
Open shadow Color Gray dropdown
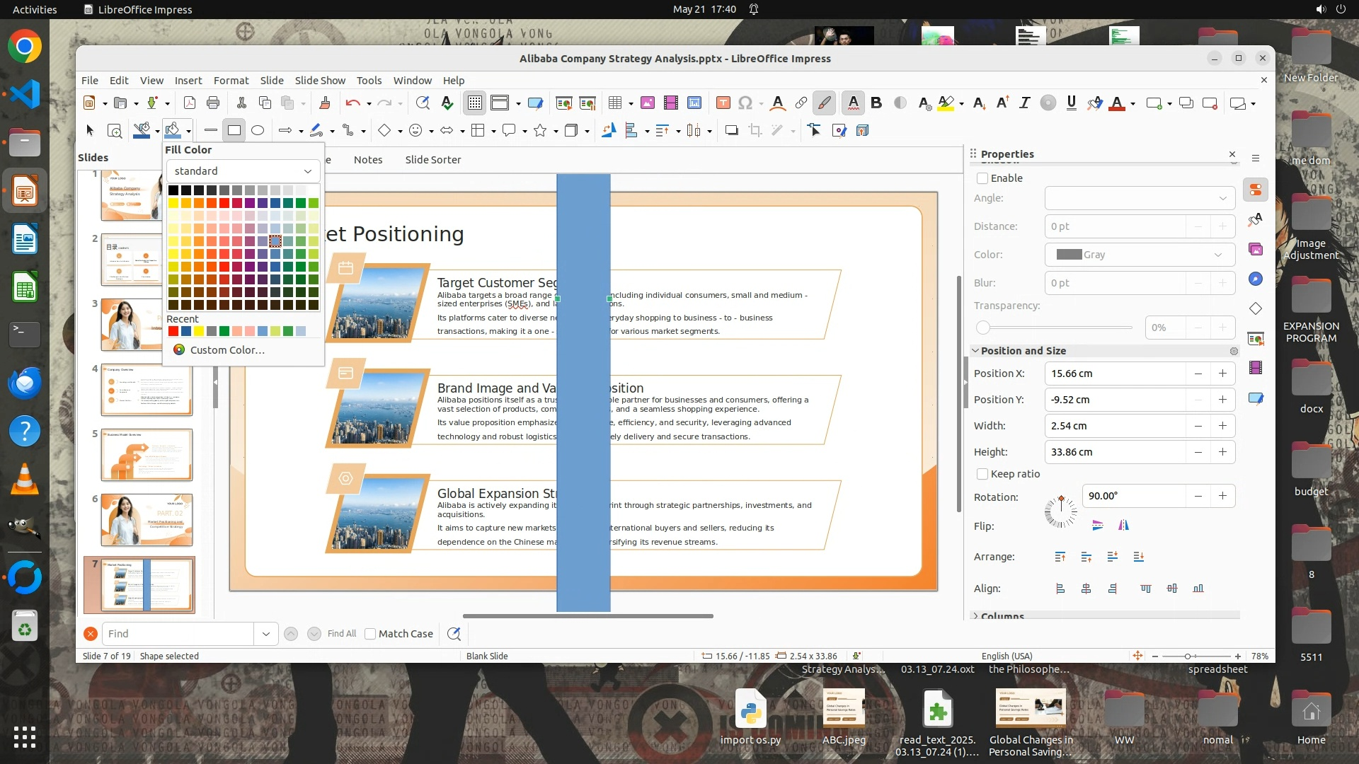tap(1139, 255)
